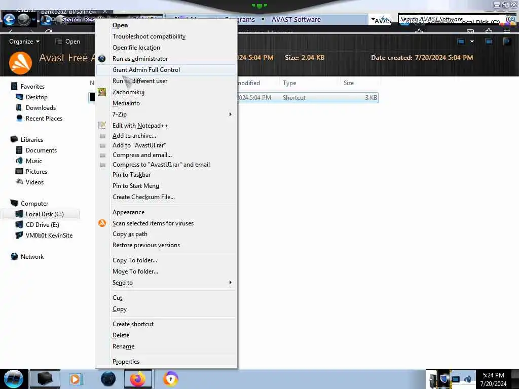
Task: Choose Run as different user
Action: click(x=140, y=81)
